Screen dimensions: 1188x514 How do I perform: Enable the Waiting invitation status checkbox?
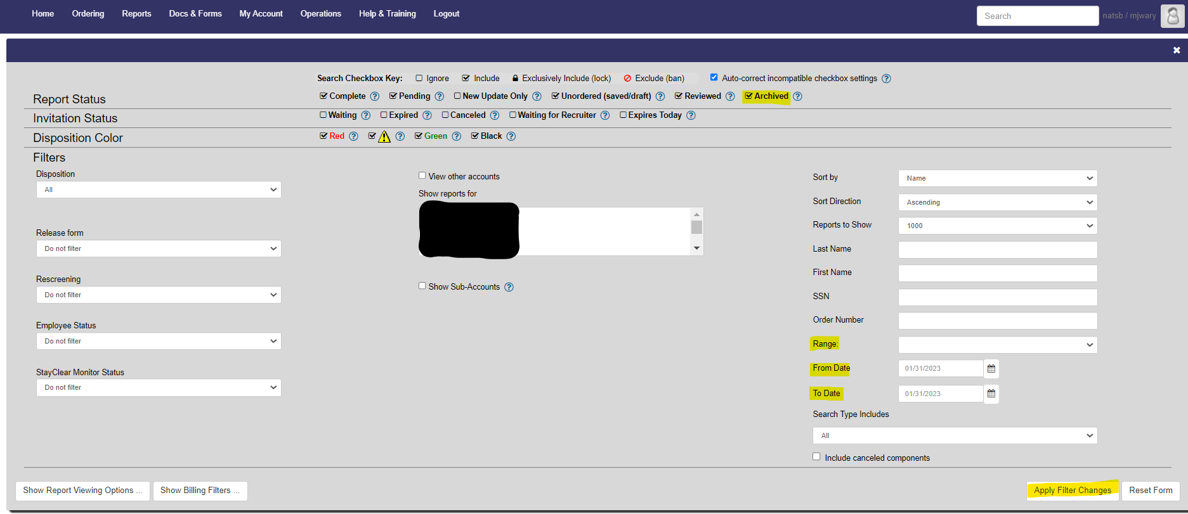pyautogui.click(x=323, y=115)
